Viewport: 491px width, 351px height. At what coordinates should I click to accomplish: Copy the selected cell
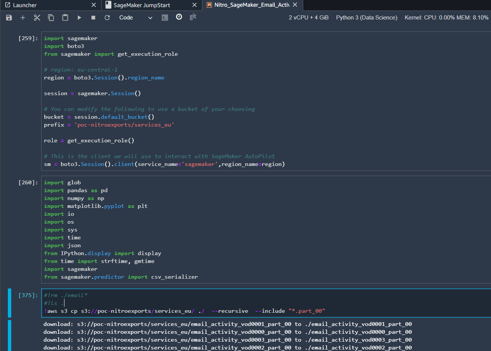[x=51, y=18]
